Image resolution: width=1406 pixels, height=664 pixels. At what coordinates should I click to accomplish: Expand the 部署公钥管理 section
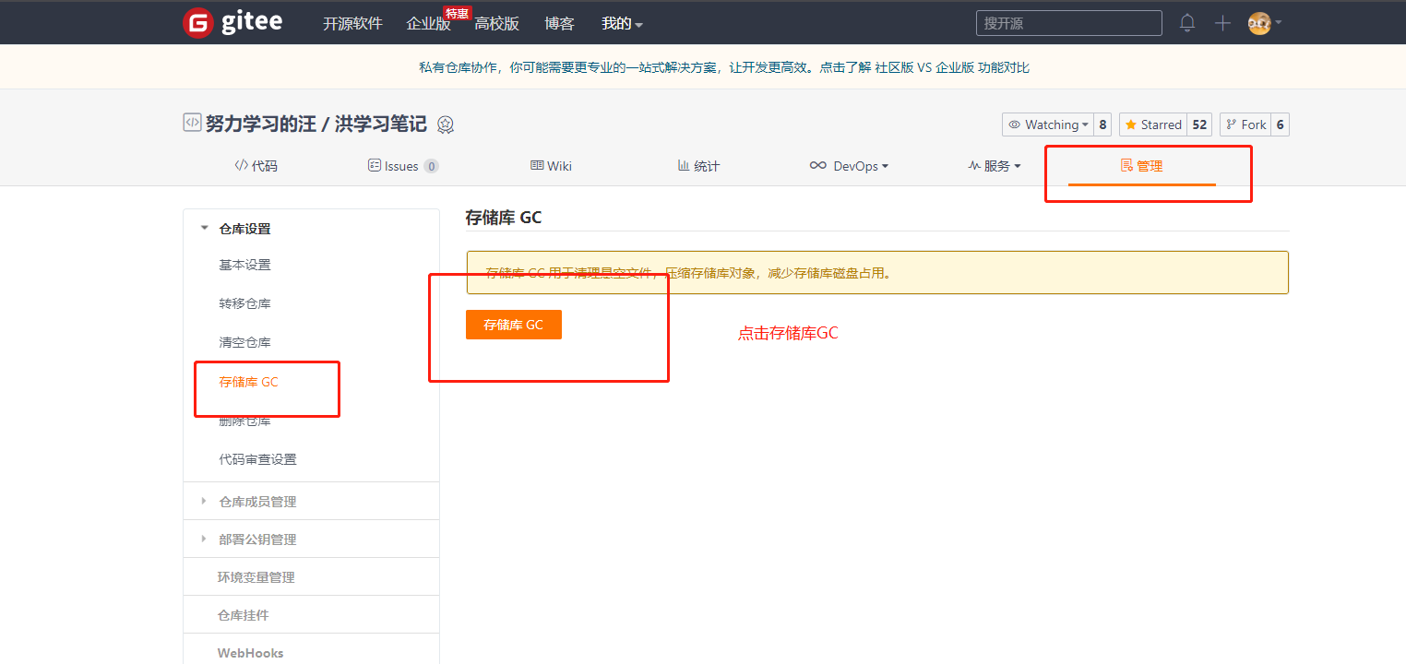pyautogui.click(x=256, y=539)
